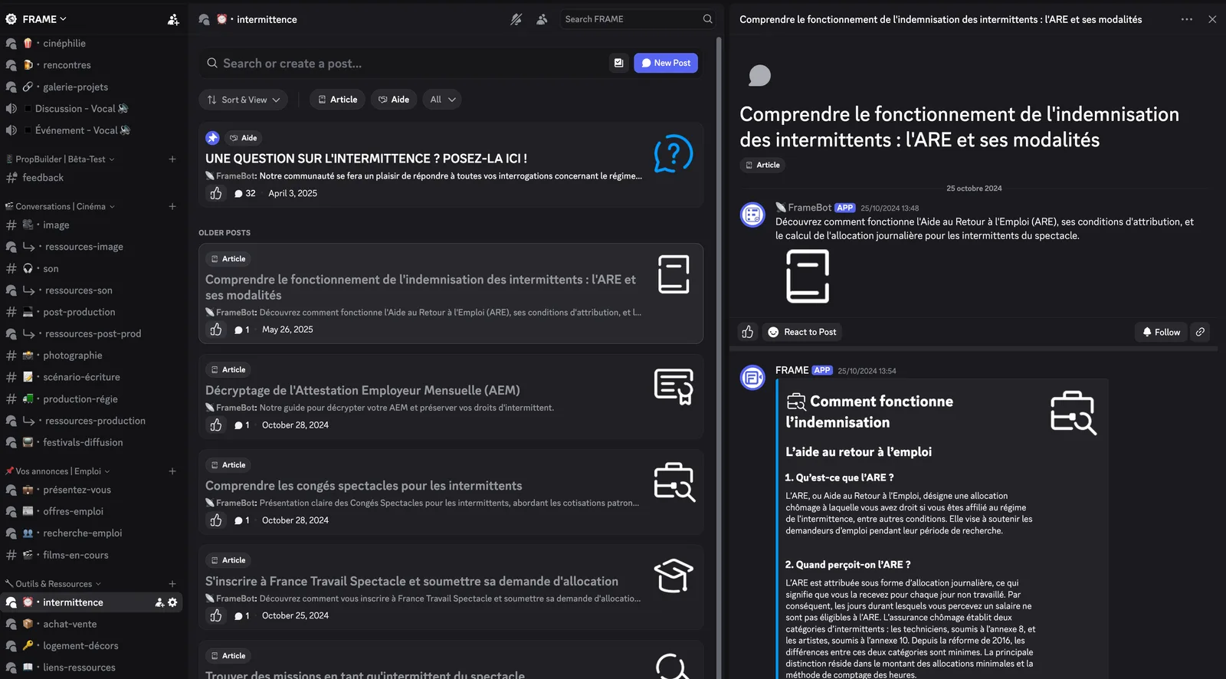Click the congés spectacles briefcase thumbnail

pos(674,482)
